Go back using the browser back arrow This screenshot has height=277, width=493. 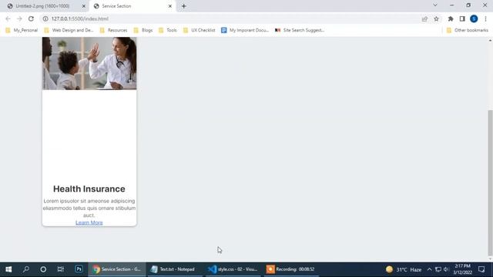coord(8,18)
